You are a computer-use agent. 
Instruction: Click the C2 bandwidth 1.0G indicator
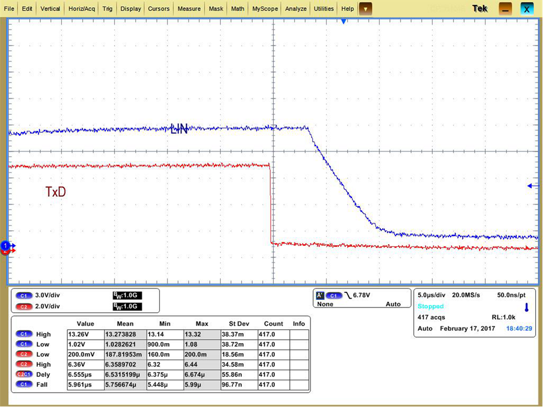(127, 306)
